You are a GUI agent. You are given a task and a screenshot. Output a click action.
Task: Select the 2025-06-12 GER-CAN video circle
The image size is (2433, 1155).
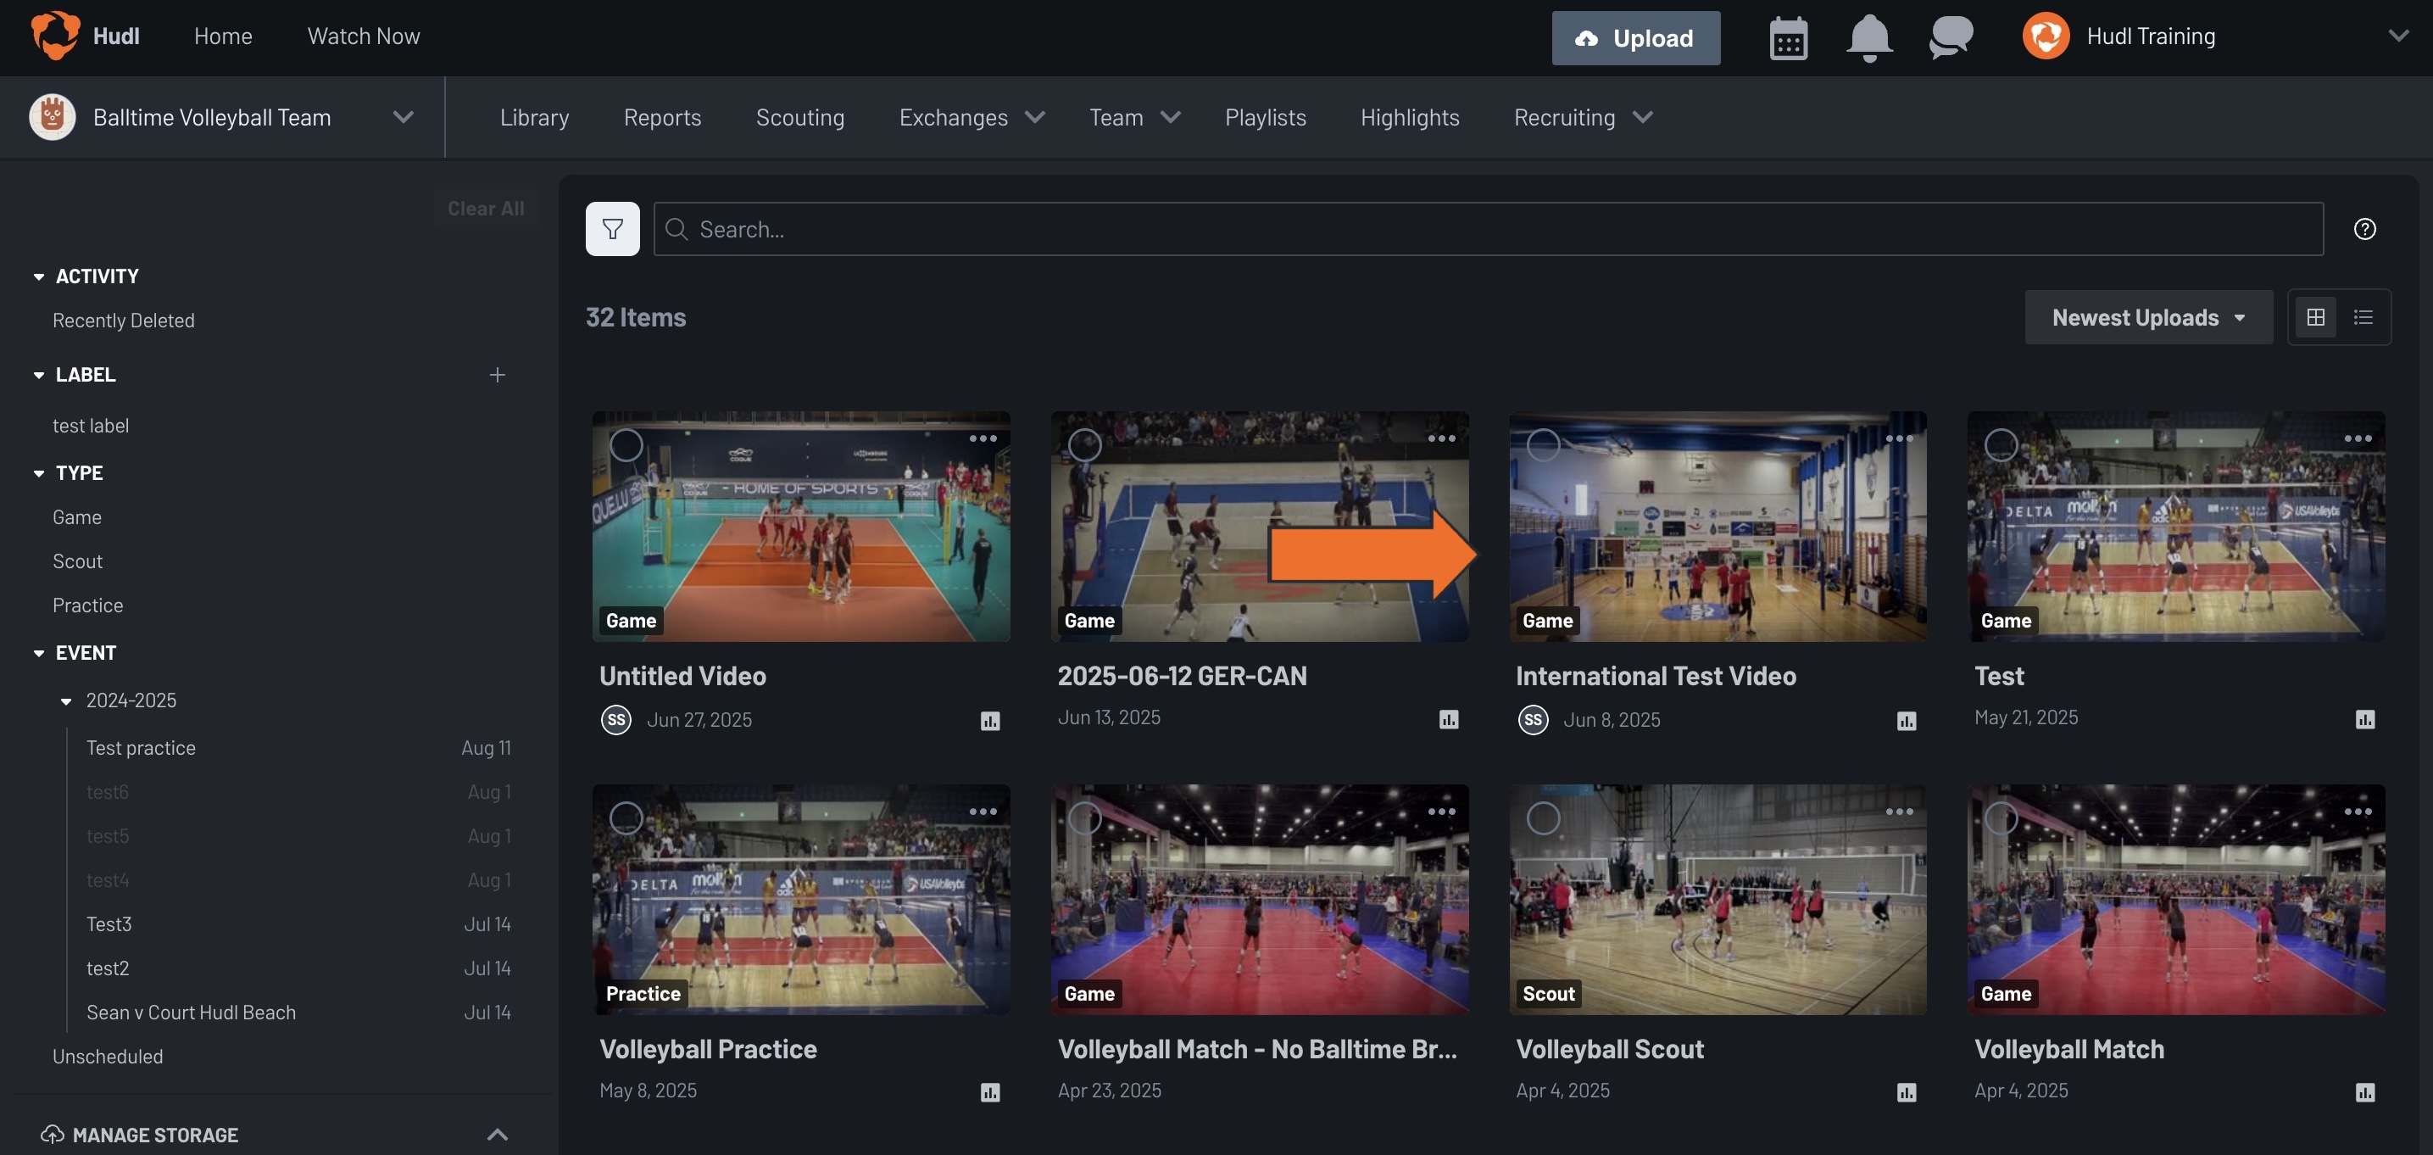(x=1084, y=445)
